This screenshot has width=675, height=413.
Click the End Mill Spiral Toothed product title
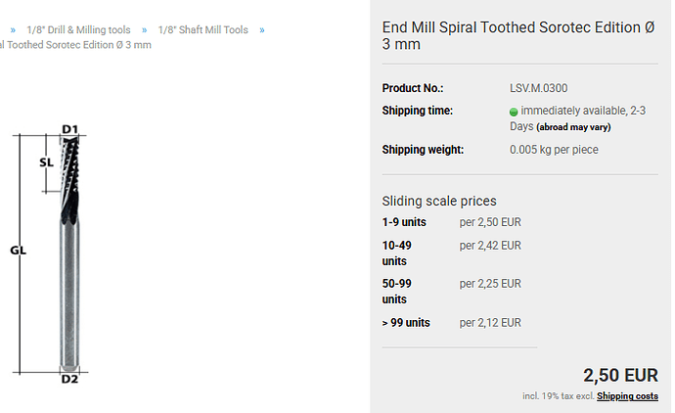[x=518, y=36]
